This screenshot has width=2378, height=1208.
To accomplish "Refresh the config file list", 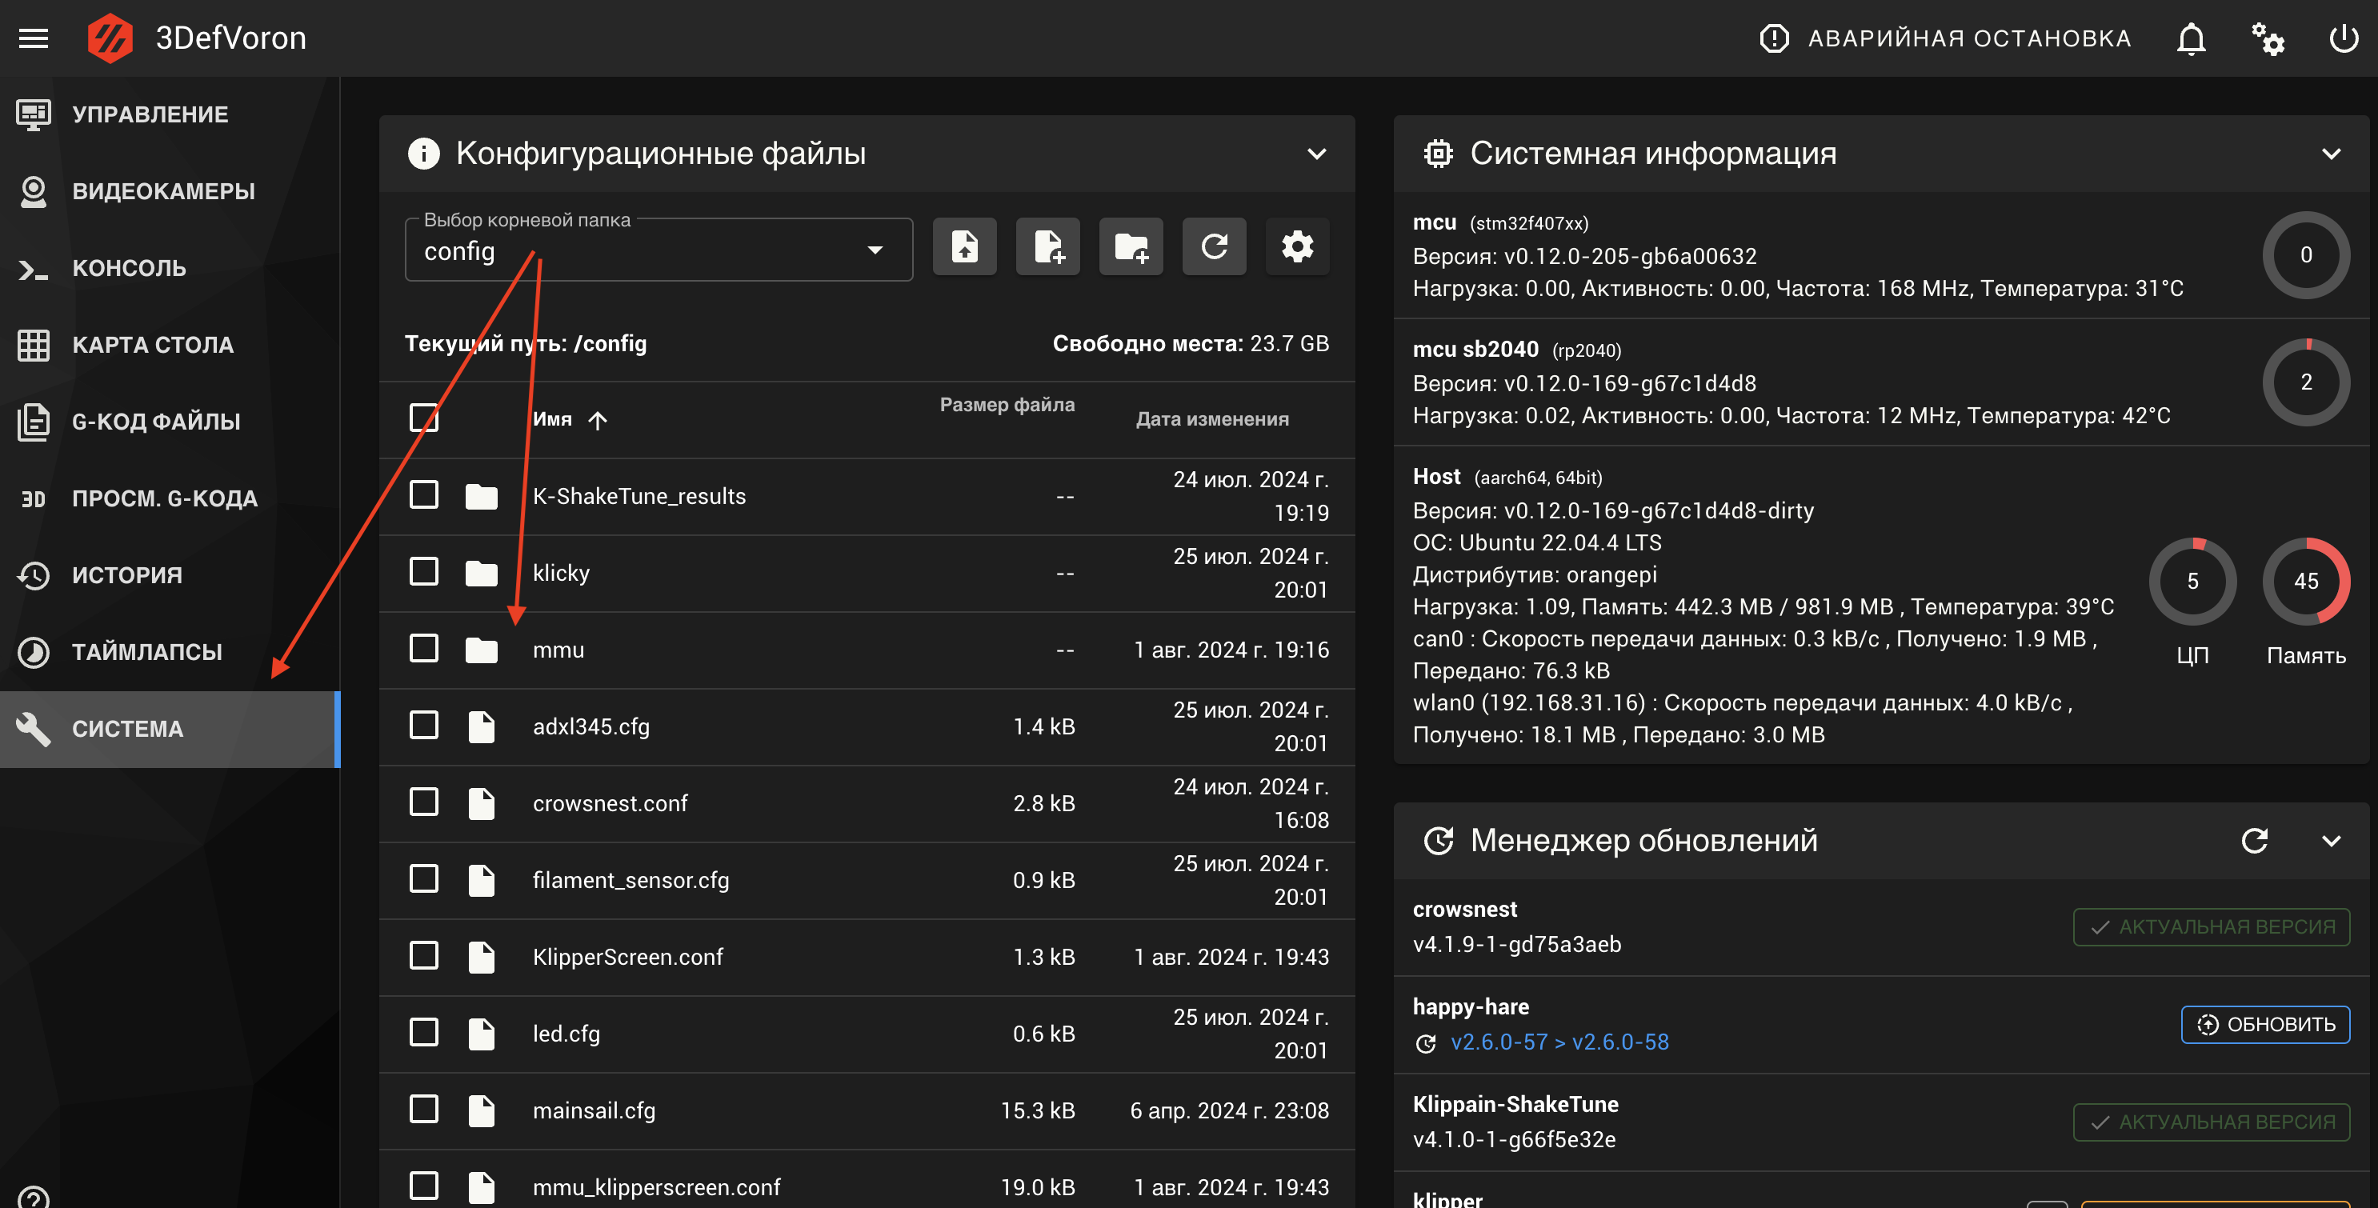I will (x=1214, y=246).
